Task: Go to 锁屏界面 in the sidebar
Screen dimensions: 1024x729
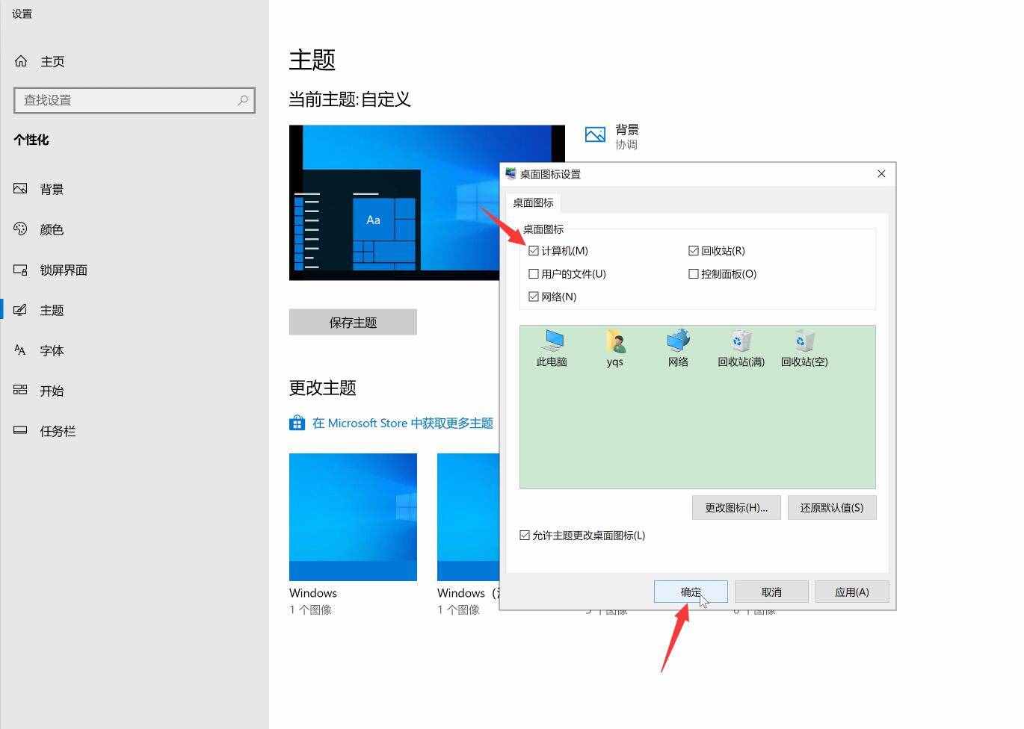Action: point(64,270)
